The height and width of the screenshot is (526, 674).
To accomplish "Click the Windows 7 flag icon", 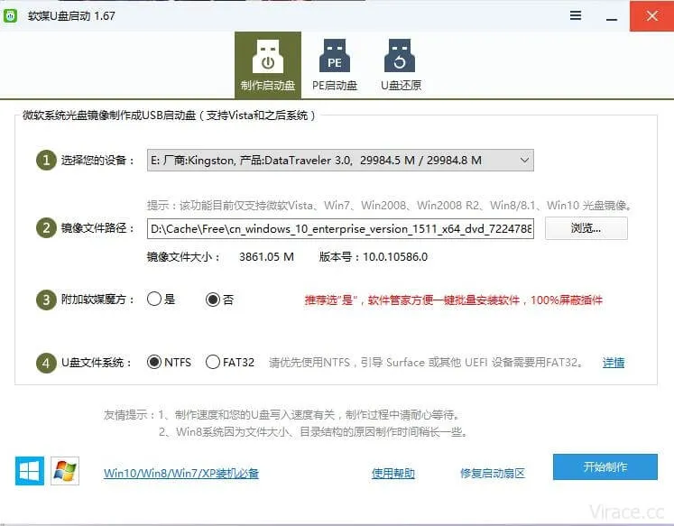I will tap(65, 471).
